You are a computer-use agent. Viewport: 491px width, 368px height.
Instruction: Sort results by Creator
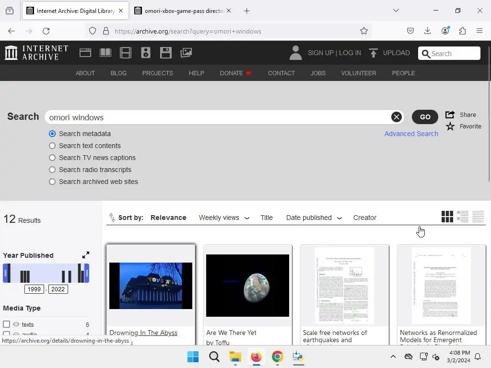364,218
